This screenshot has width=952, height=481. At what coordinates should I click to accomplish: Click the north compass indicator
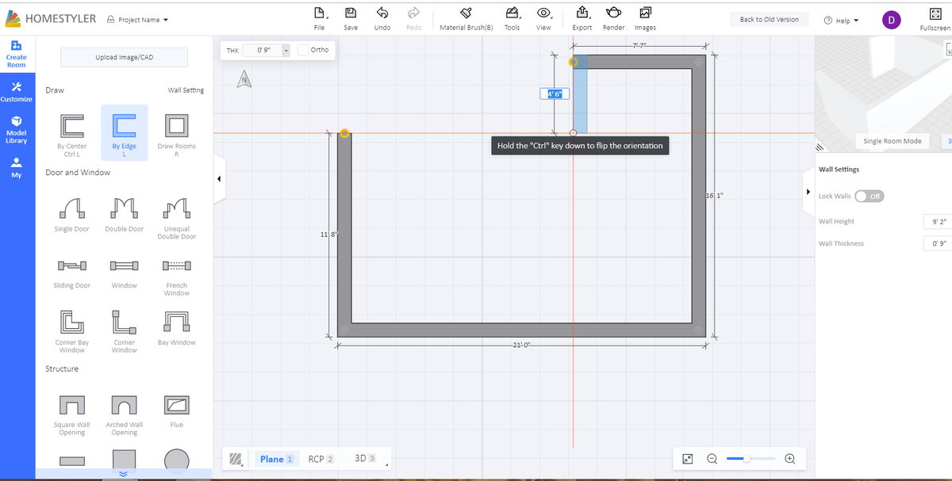[x=244, y=78]
